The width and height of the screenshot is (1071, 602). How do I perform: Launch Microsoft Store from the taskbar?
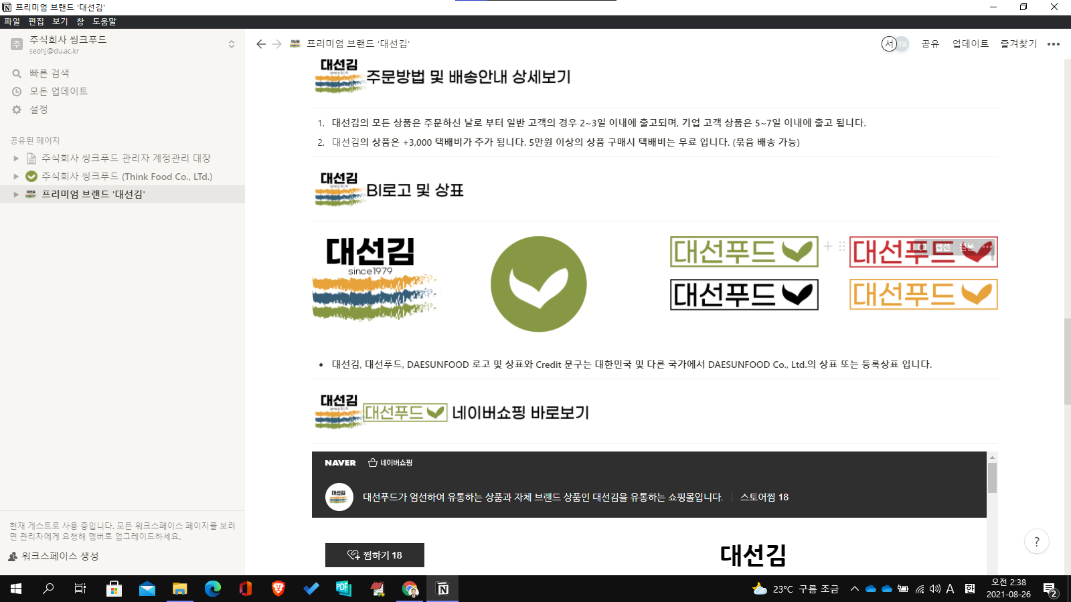(114, 589)
